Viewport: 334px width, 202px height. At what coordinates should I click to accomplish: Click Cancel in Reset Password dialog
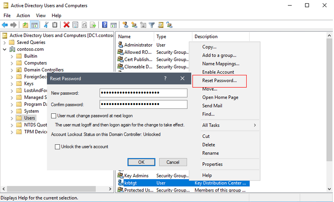coord(173,162)
